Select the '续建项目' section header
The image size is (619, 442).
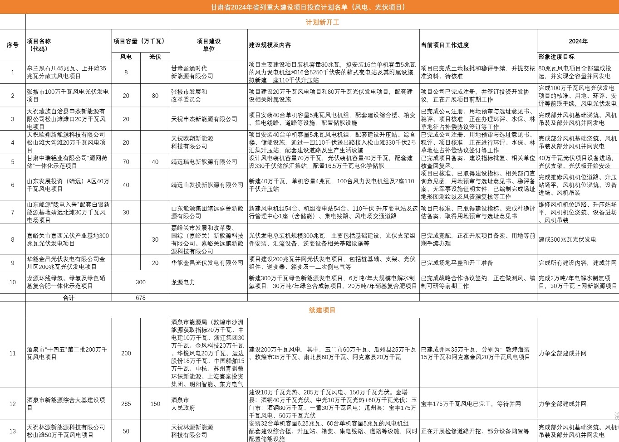click(x=322, y=310)
